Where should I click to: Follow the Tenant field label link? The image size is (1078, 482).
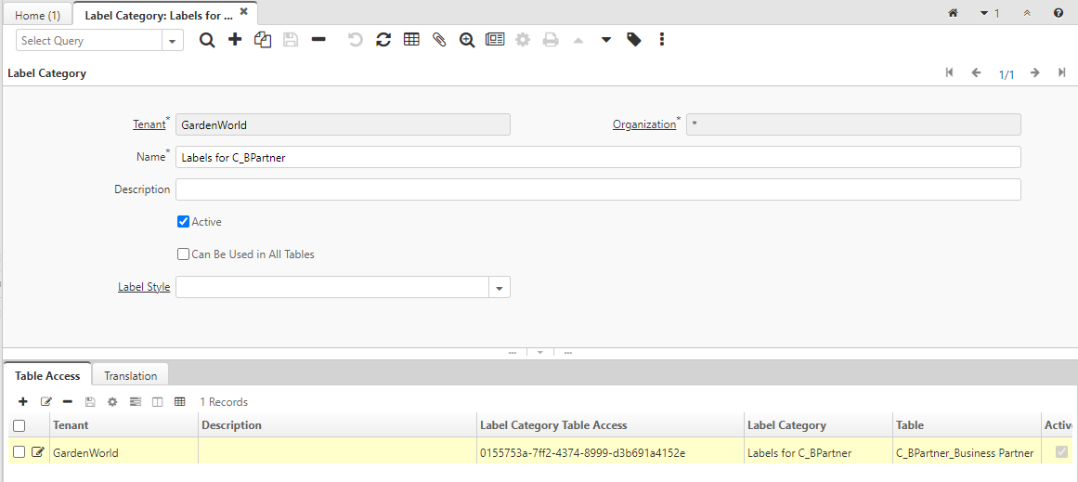click(149, 124)
